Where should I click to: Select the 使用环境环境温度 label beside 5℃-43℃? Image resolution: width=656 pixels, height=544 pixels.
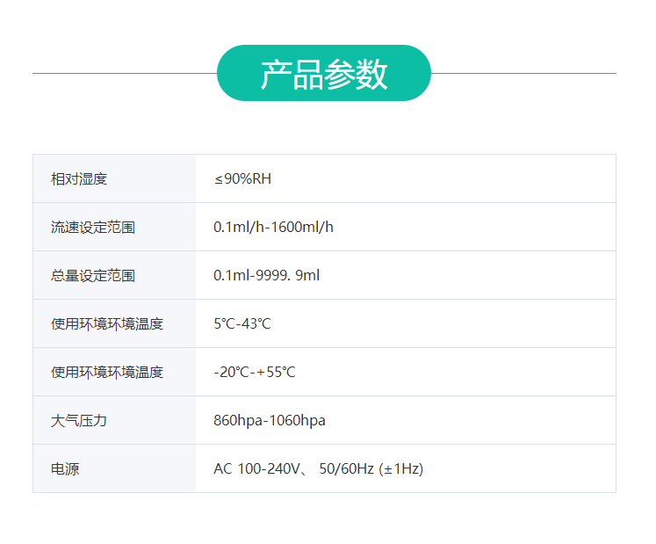click(x=107, y=324)
